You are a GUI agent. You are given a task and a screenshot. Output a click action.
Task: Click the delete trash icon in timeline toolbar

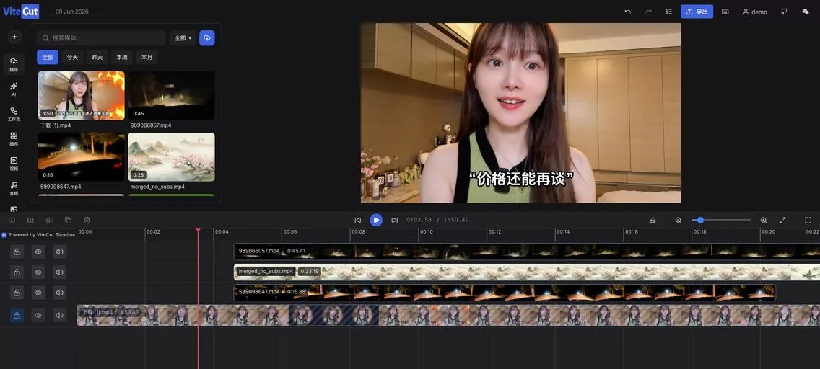[x=87, y=221]
